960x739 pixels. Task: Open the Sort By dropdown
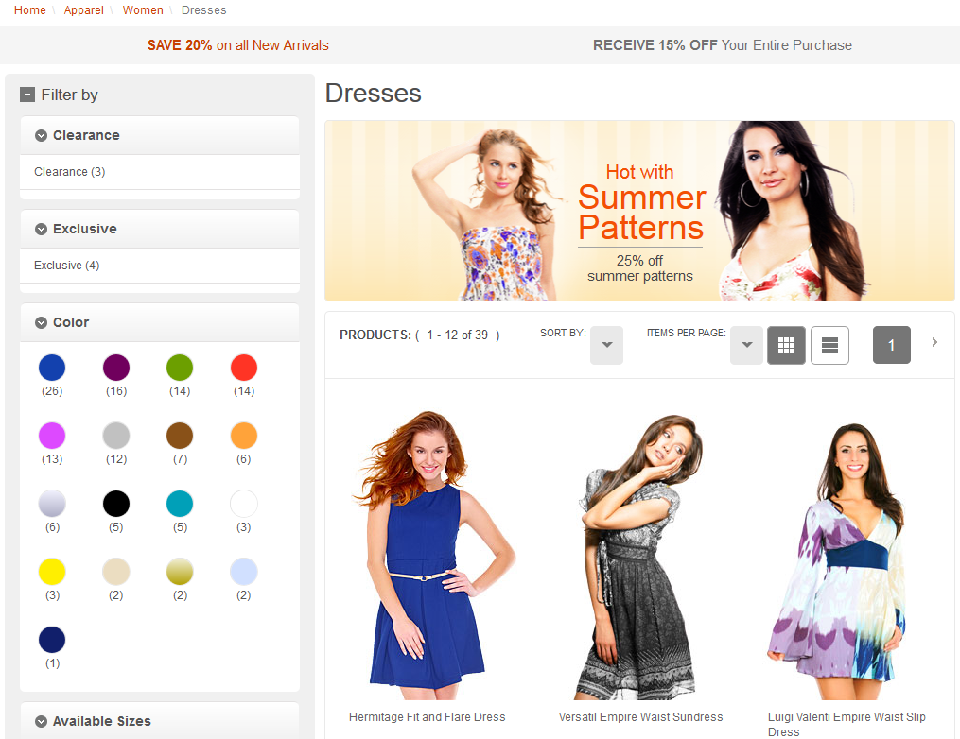click(x=606, y=344)
